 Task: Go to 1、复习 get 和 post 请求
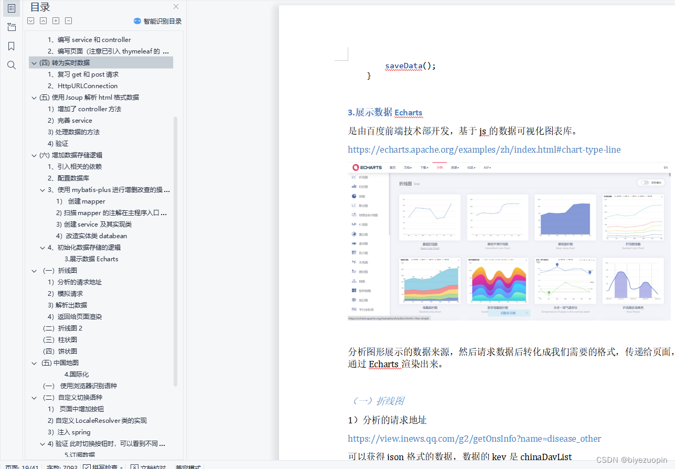(83, 74)
